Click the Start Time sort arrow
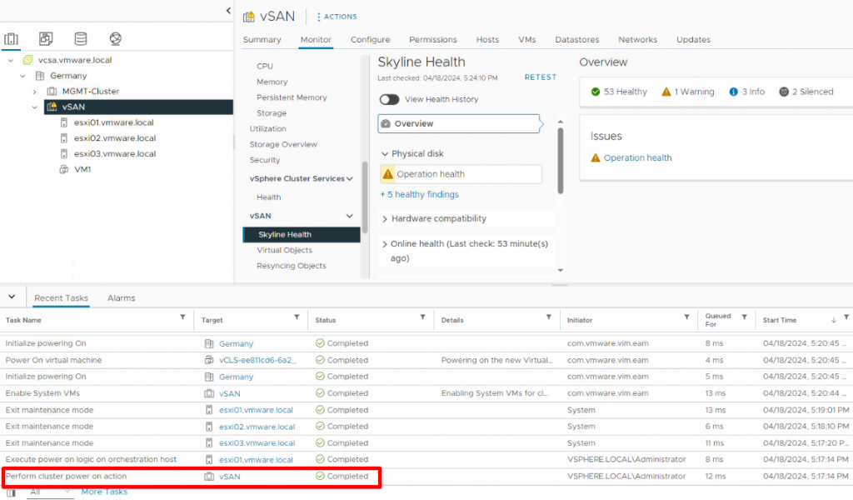The height and width of the screenshot is (500, 853). (833, 320)
